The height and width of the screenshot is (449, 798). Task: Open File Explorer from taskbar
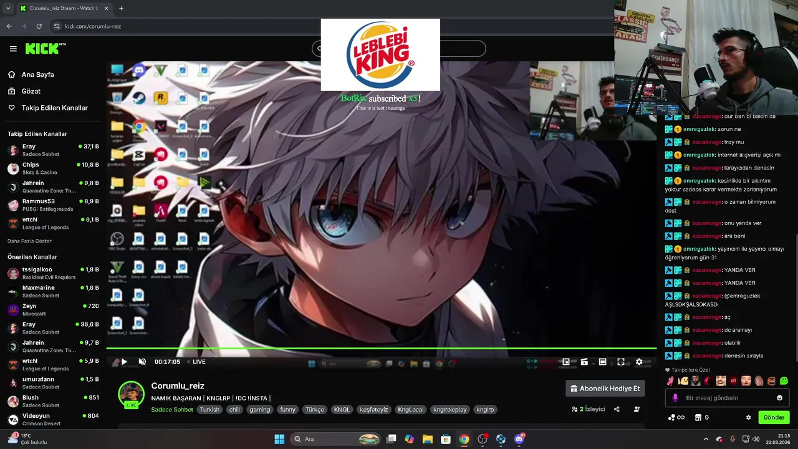(428, 439)
